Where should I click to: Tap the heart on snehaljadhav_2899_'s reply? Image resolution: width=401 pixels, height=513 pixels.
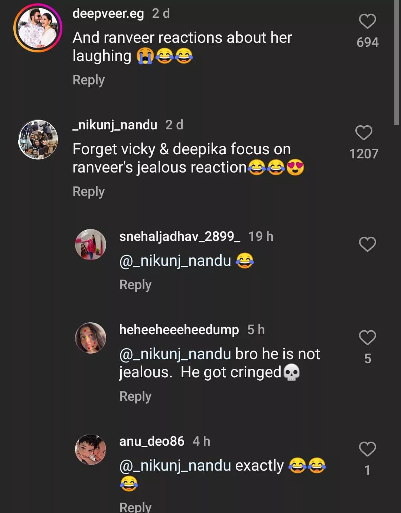coord(367,245)
